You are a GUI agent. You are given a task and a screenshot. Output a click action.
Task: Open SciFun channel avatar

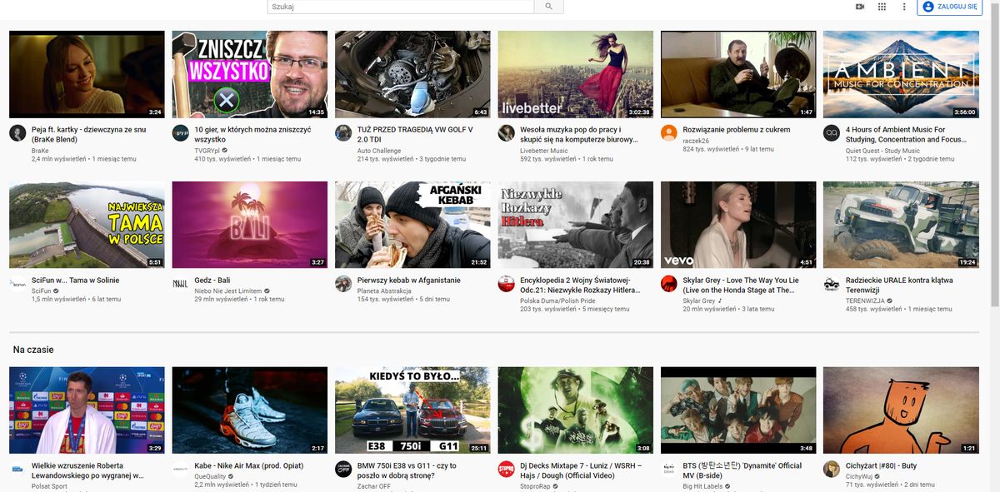click(x=17, y=284)
